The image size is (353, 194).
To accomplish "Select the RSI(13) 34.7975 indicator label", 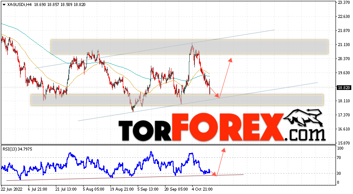I will pos(17,149).
